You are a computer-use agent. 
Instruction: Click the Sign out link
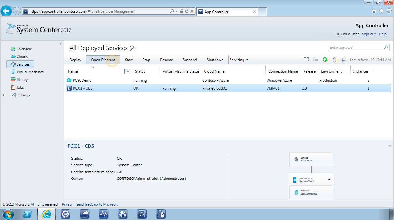click(369, 34)
